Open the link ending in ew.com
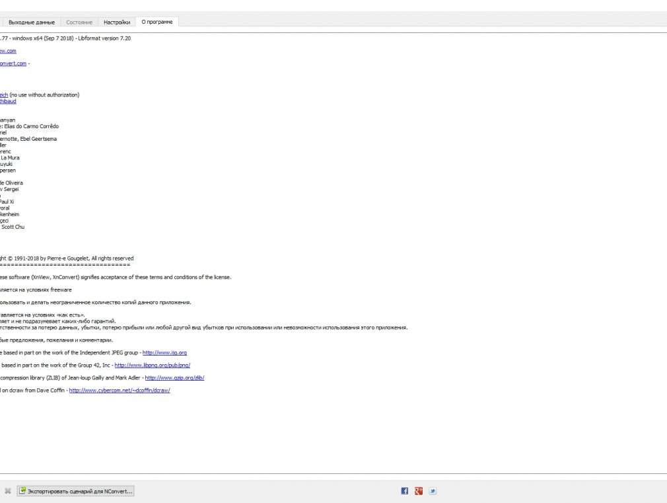The width and height of the screenshot is (667, 503). pyautogui.click(x=8, y=51)
